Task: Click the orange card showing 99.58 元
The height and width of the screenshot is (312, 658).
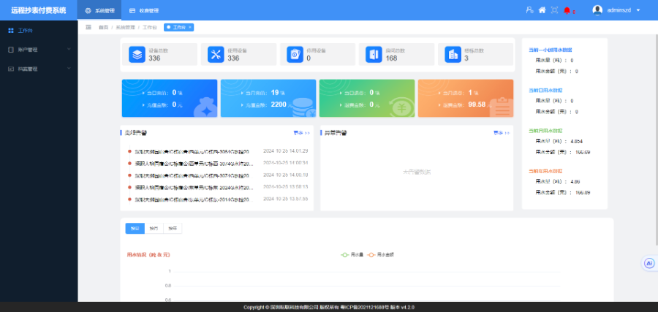Action: 466,98
